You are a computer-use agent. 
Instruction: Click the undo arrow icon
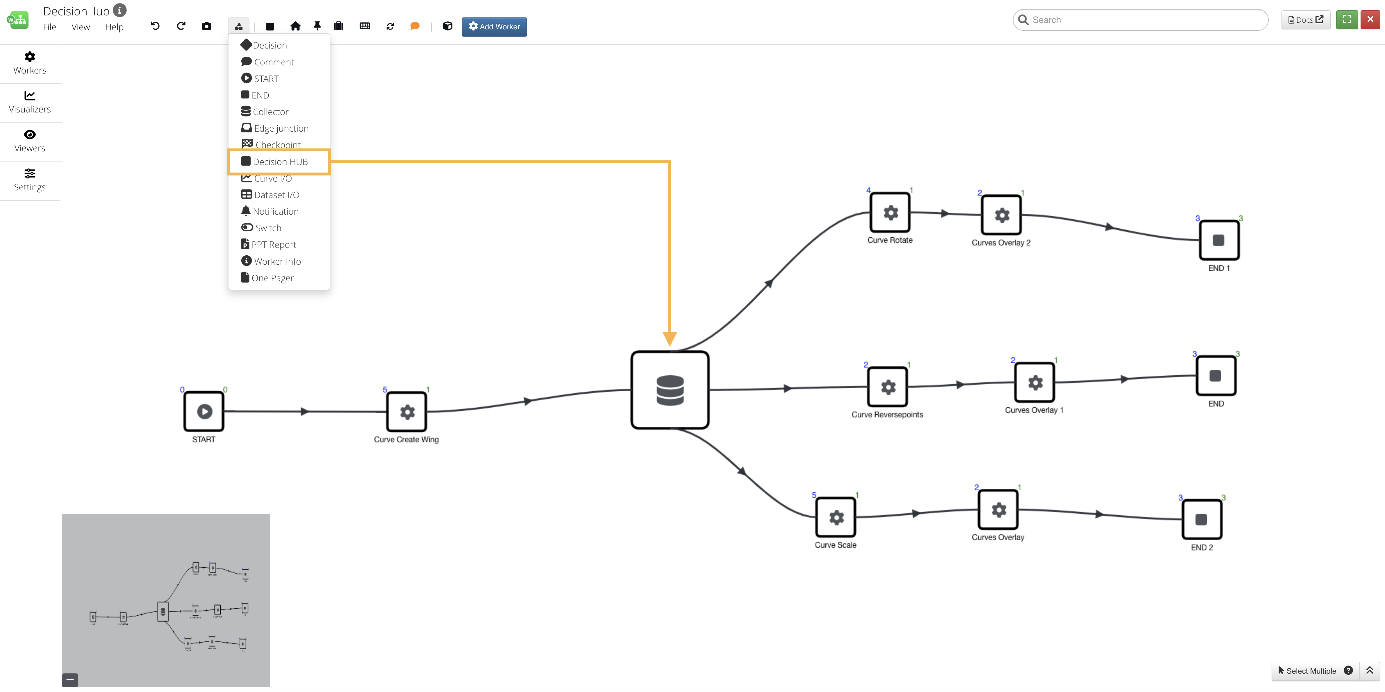coord(155,26)
